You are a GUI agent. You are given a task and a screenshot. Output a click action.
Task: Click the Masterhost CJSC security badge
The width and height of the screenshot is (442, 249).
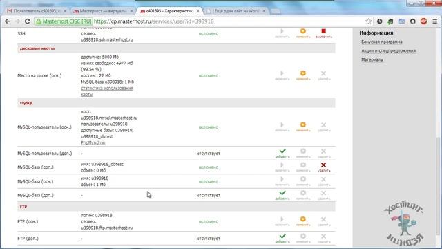64,21
